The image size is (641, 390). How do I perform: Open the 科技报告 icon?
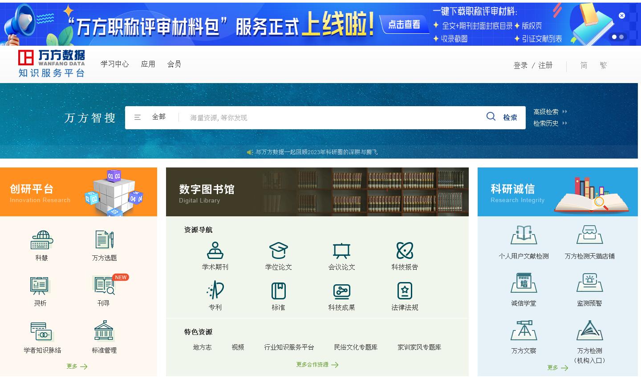[x=405, y=251]
